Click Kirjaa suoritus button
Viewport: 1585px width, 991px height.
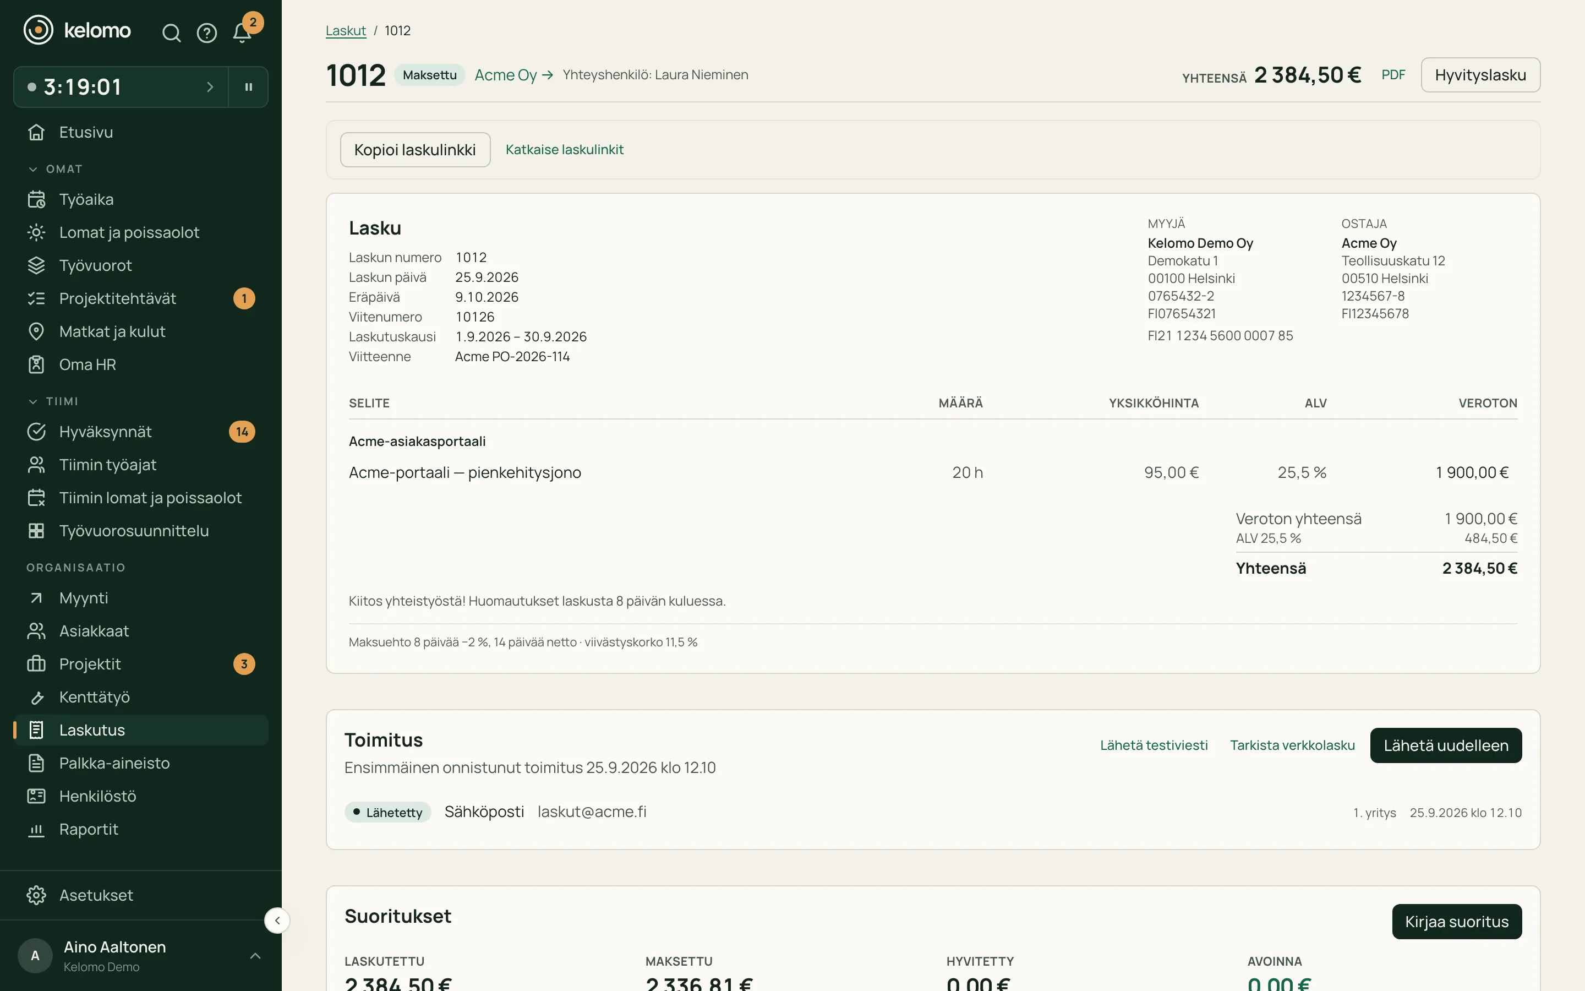1457,922
